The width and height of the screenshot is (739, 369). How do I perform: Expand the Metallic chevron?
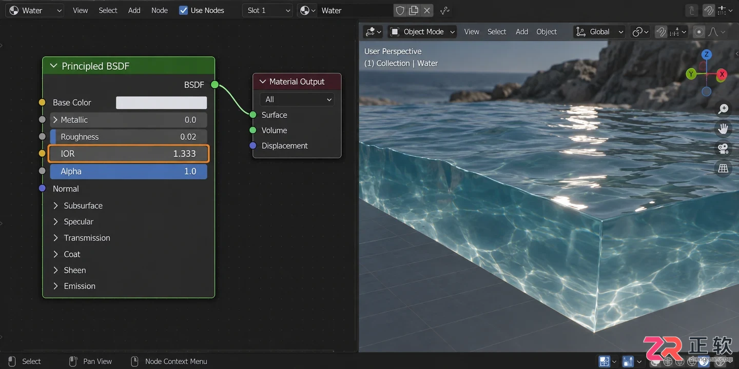(55, 120)
